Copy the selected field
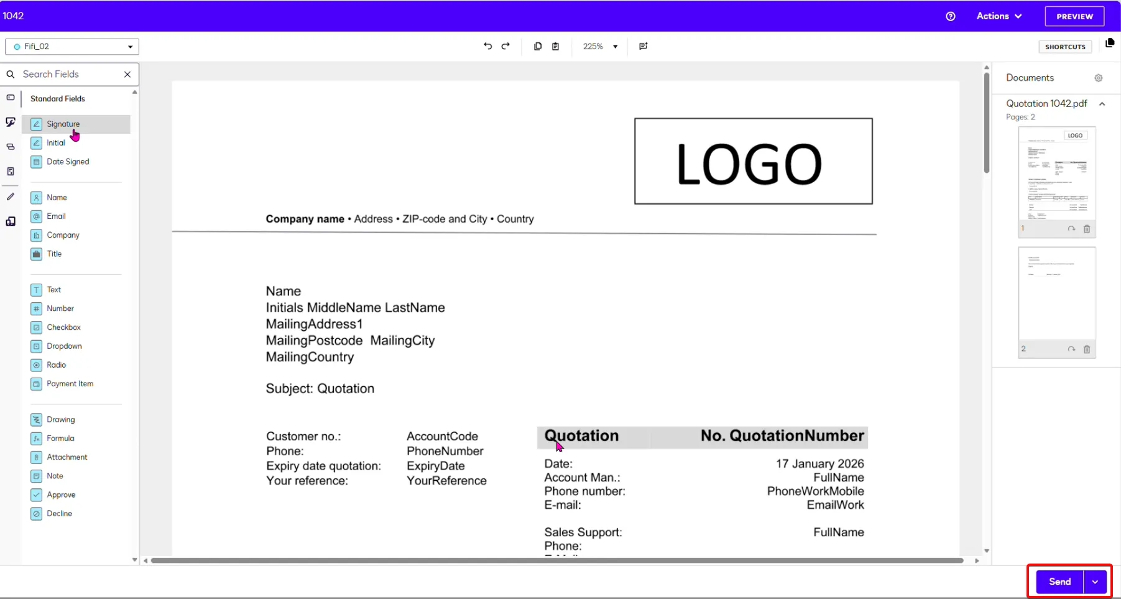The height and width of the screenshot is (599, 1121). click(x=538, y=46)
